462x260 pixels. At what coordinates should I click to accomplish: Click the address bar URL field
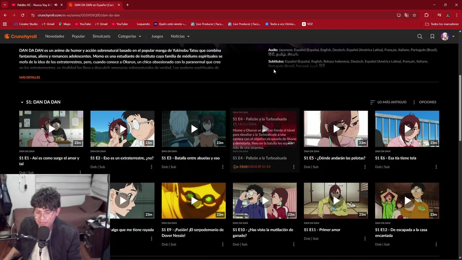213,15
